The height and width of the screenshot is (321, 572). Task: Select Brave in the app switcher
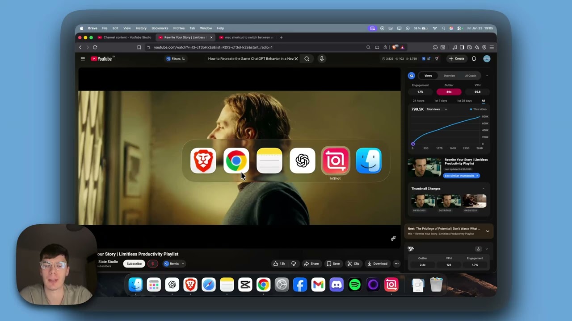tap(203, 160)
